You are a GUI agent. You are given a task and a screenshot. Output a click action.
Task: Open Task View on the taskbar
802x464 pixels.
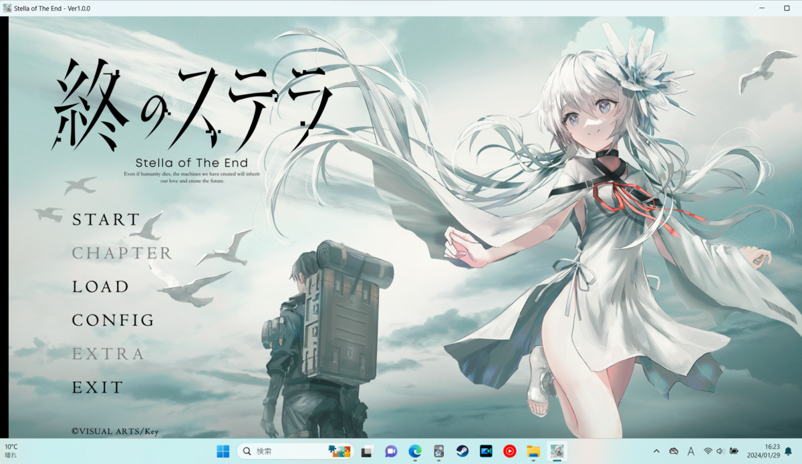point(366,451)
